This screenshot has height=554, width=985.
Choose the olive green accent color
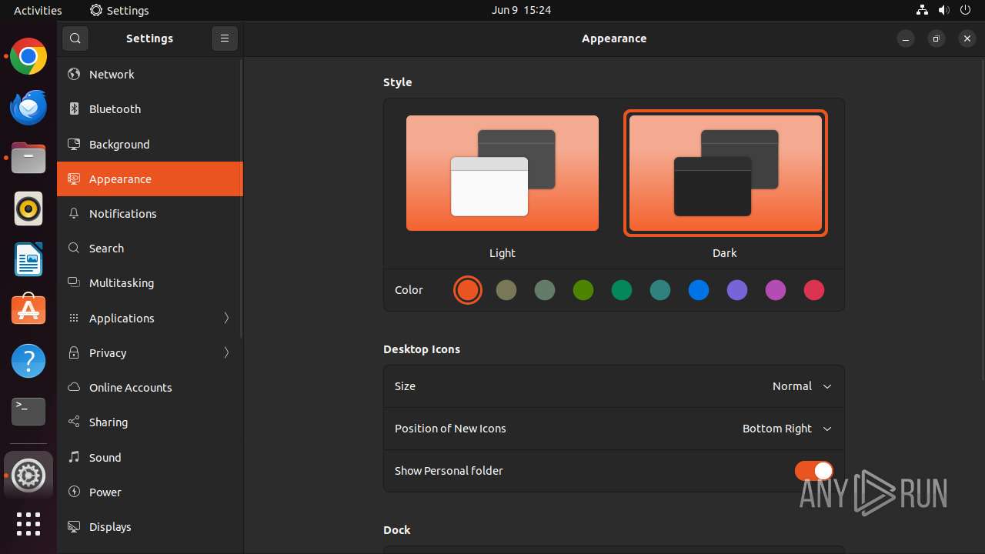(x=583, y=290)
